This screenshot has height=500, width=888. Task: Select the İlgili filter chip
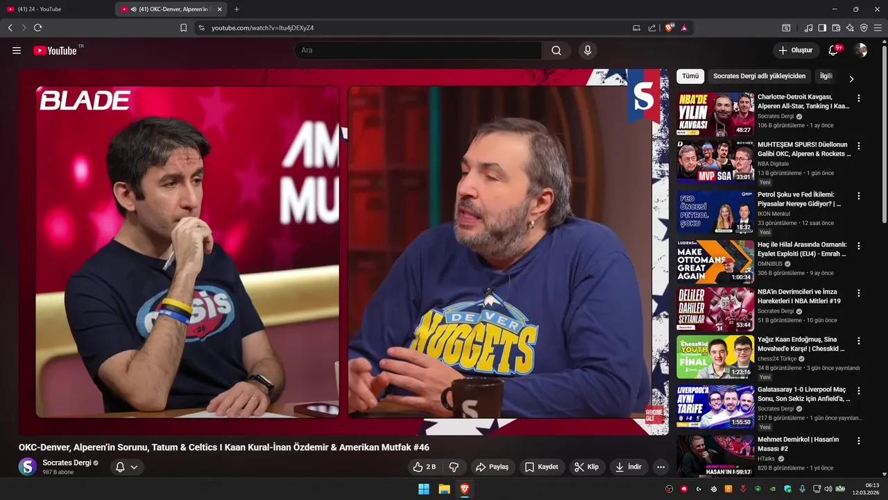pyautogui.click(x=826, y=76)
